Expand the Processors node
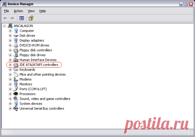 (x=10, y=94)
